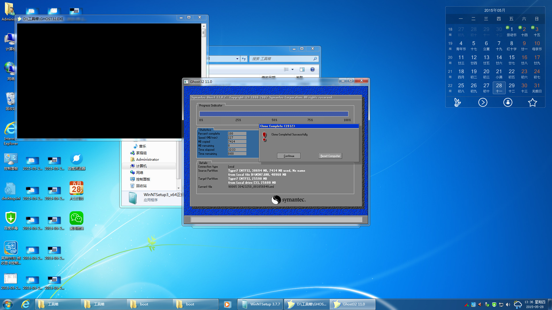Image resolution: width=552 pixels, height=310 pixels.
Task: Open media player taskbar icon
Action: 227,304
